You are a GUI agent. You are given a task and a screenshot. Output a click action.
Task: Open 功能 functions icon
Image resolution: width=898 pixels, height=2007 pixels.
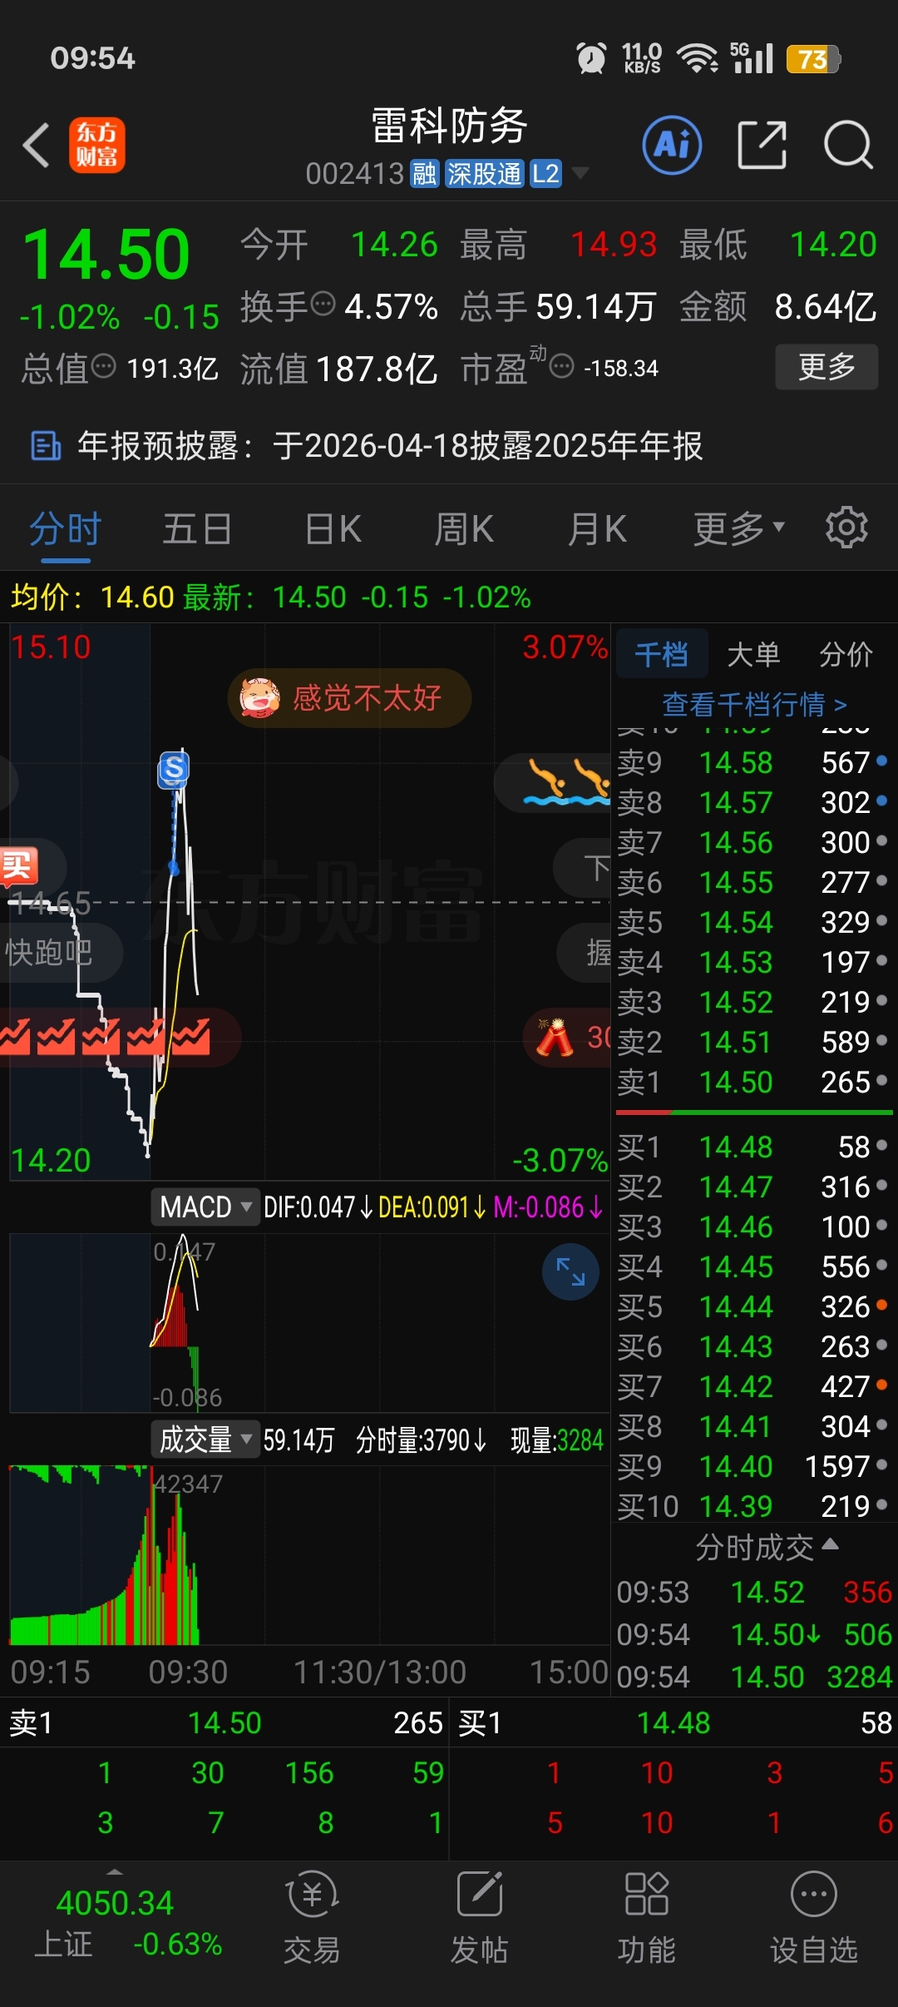[647, 1919]
